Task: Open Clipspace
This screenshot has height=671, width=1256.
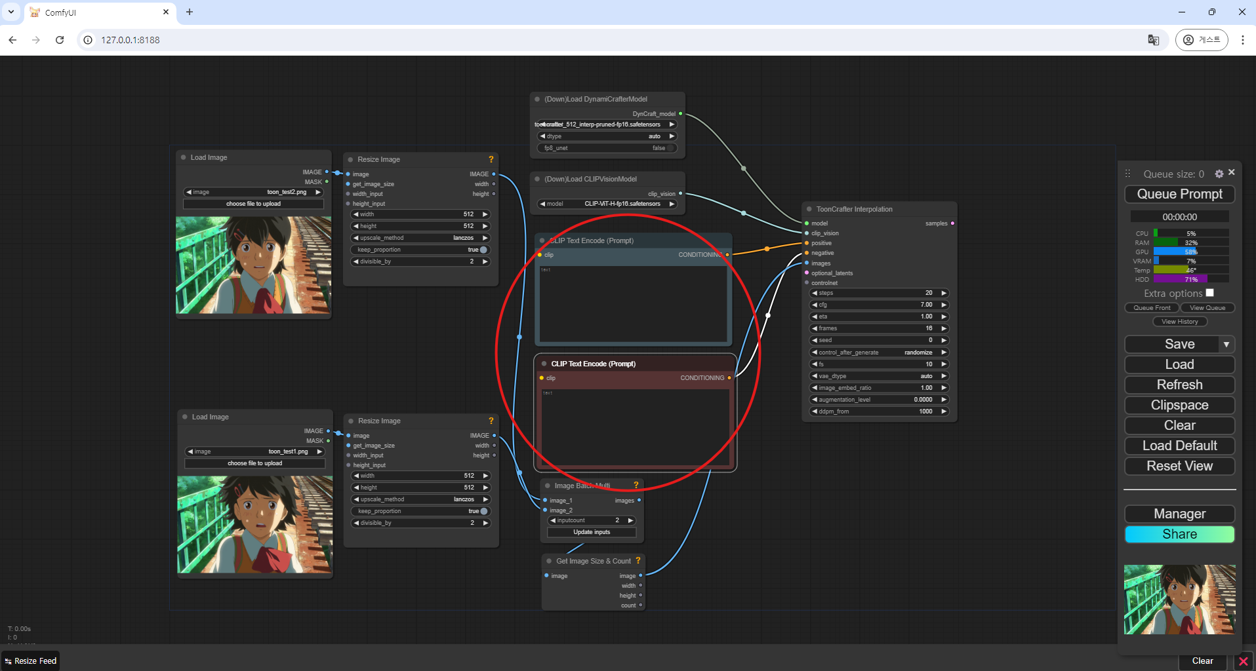Action: point(1179,405)
